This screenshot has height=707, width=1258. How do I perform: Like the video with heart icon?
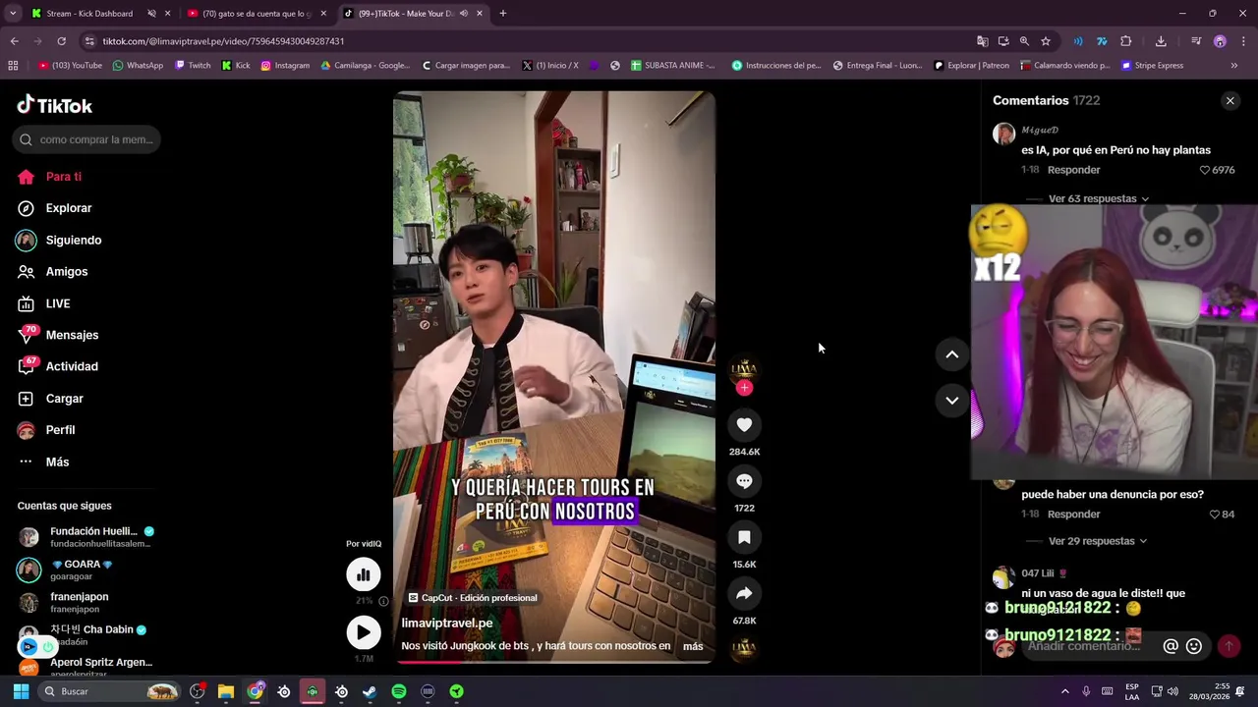click(744, 424)
